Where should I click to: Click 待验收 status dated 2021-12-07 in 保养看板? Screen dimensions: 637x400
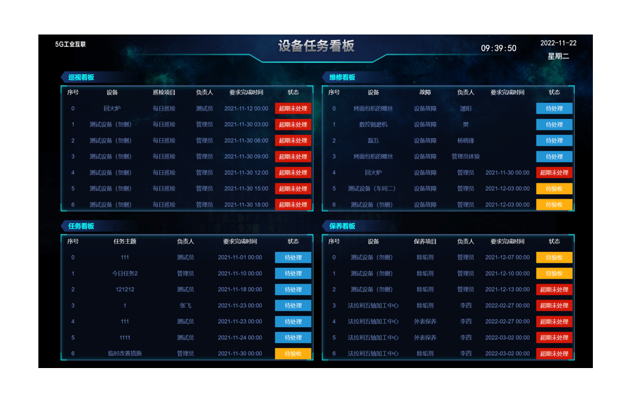click(554, 258)
